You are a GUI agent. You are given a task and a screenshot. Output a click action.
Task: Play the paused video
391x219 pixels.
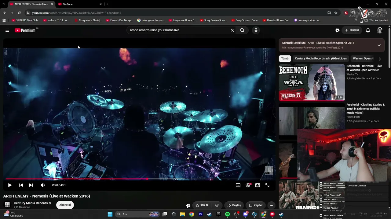[10, 185]
